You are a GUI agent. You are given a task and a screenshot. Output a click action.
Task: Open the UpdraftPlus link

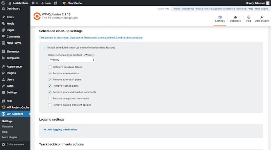coord(188,9)
